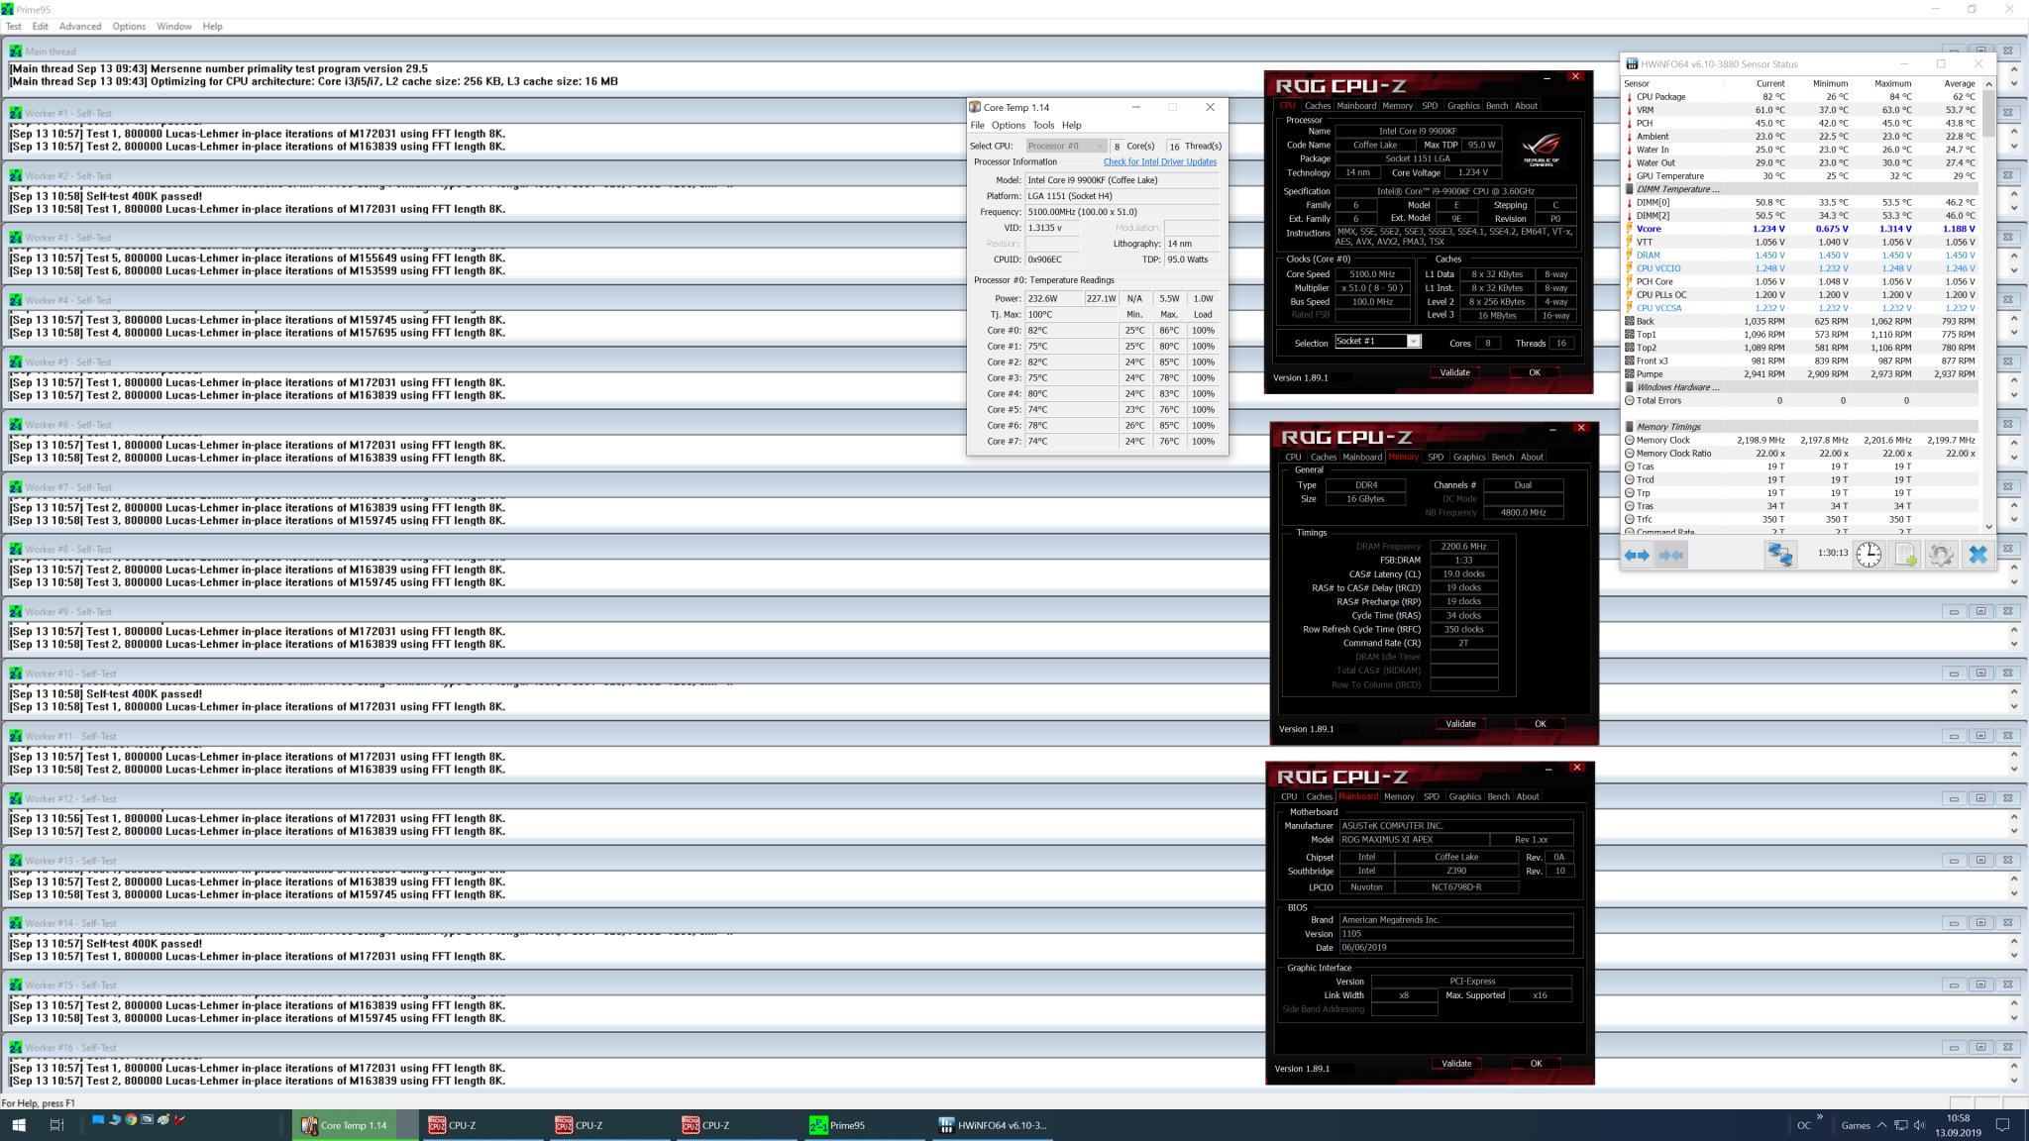Click scroll down arrow of Worker #1 window
Screen dimensions: 2029x1141
2014,147
